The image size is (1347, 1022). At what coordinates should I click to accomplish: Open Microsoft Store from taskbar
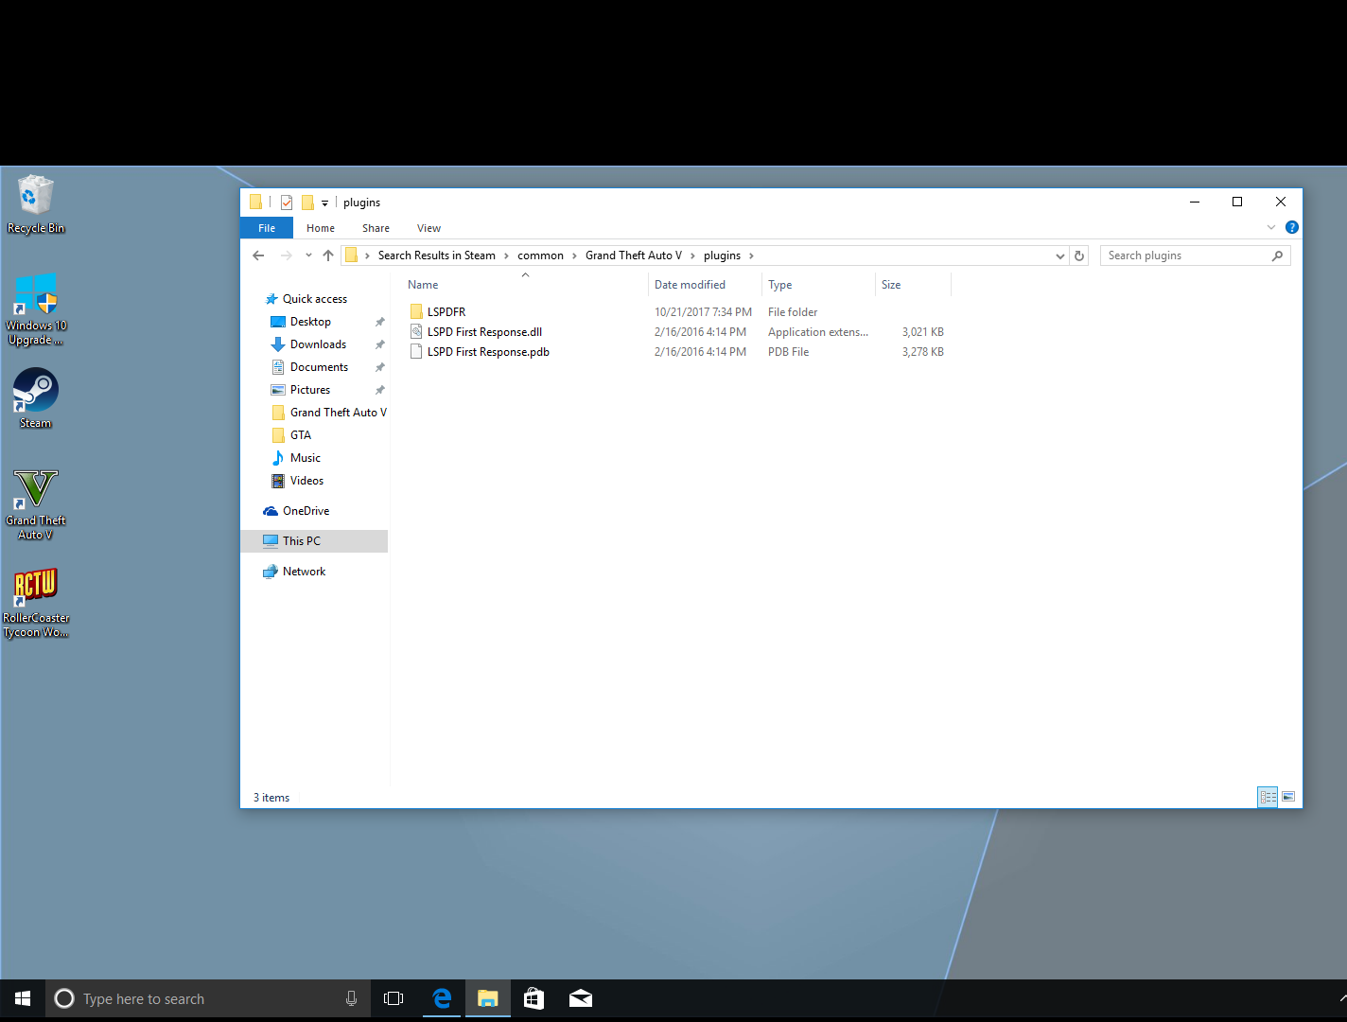pyautogui.click(x=534, y=998)
